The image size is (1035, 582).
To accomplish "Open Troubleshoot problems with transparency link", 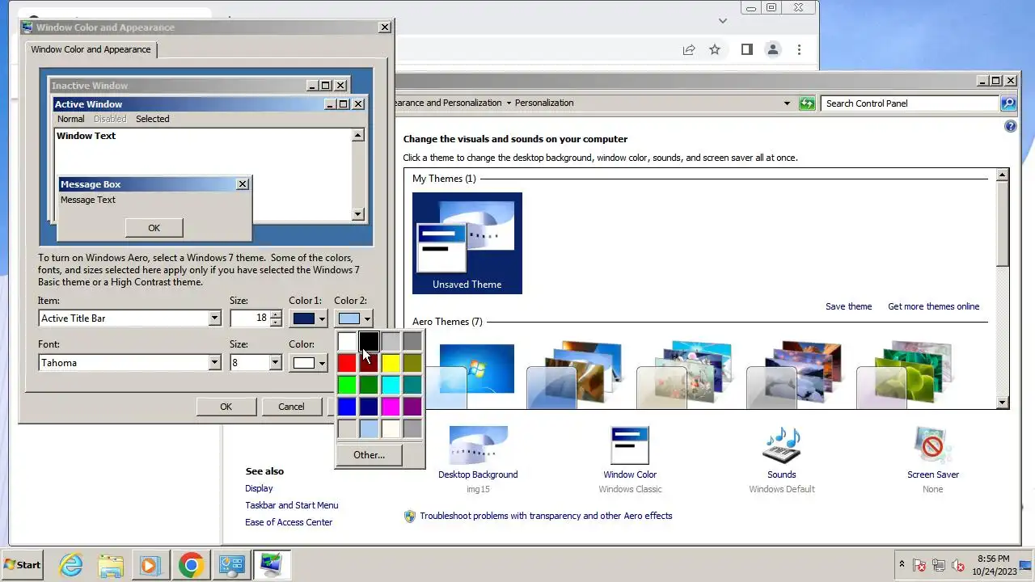I will [x=546, y=516].
